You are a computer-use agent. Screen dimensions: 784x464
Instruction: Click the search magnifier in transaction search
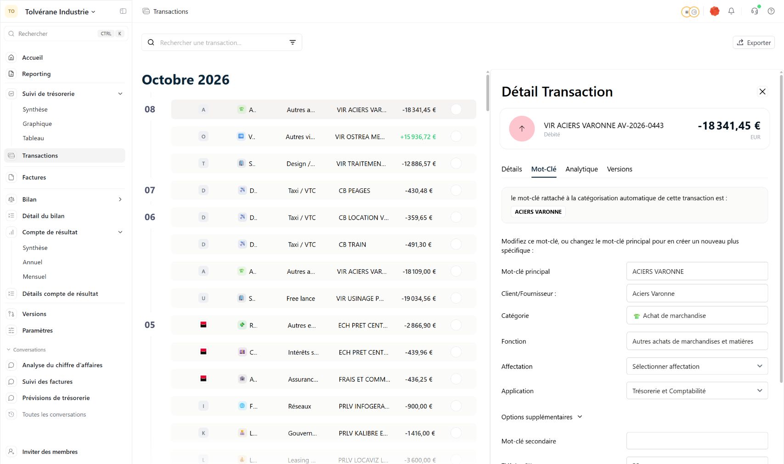click(151, 42)
